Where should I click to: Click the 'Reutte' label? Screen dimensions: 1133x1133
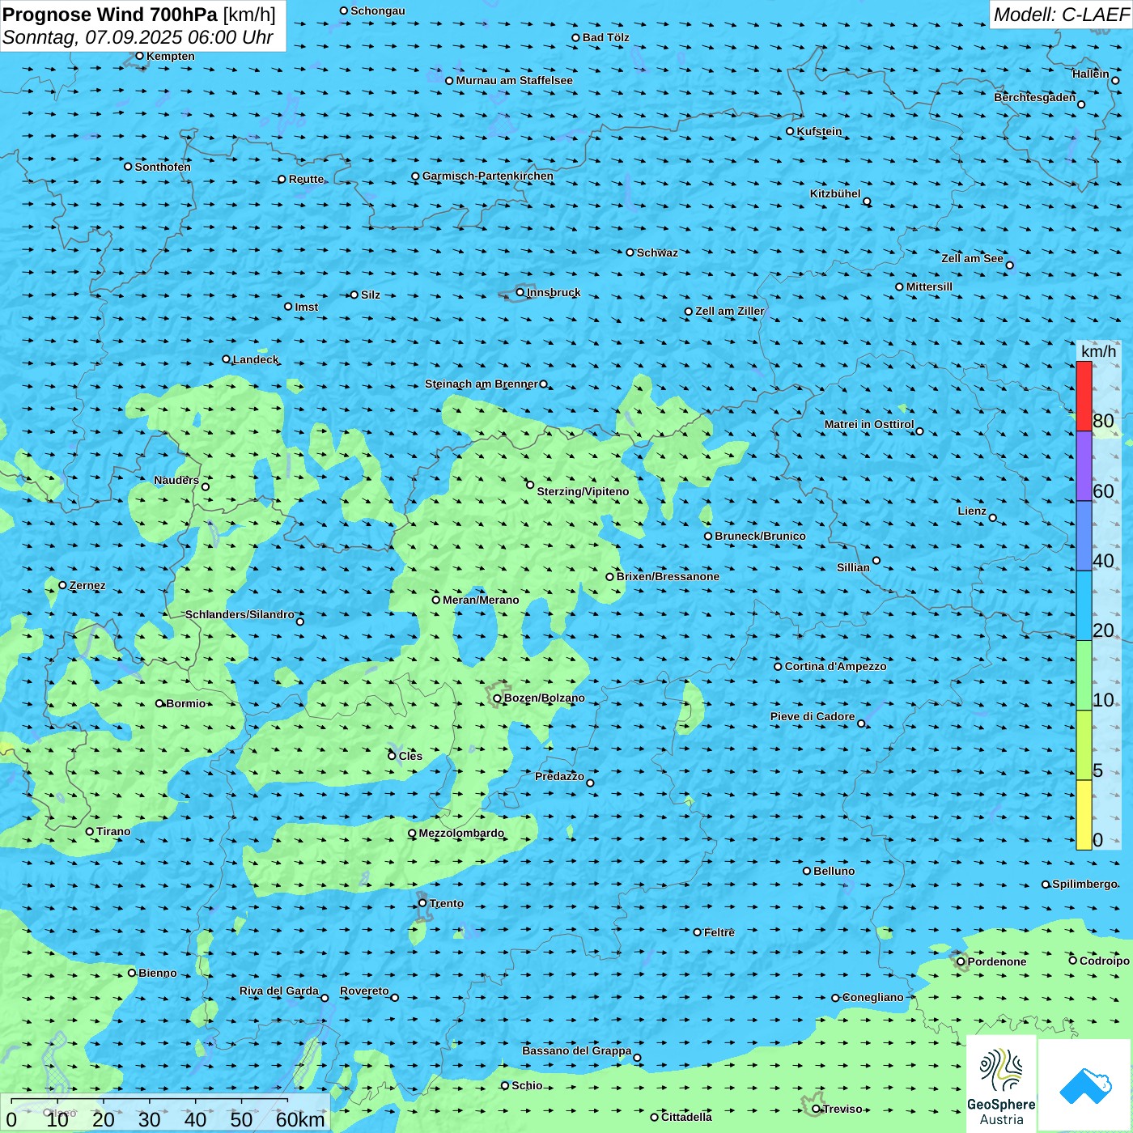pos(306,179)
